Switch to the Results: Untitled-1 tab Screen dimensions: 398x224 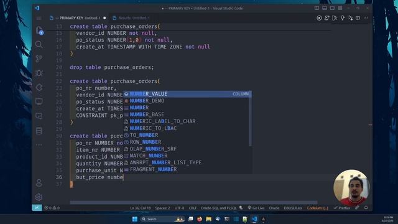point(131,18)
